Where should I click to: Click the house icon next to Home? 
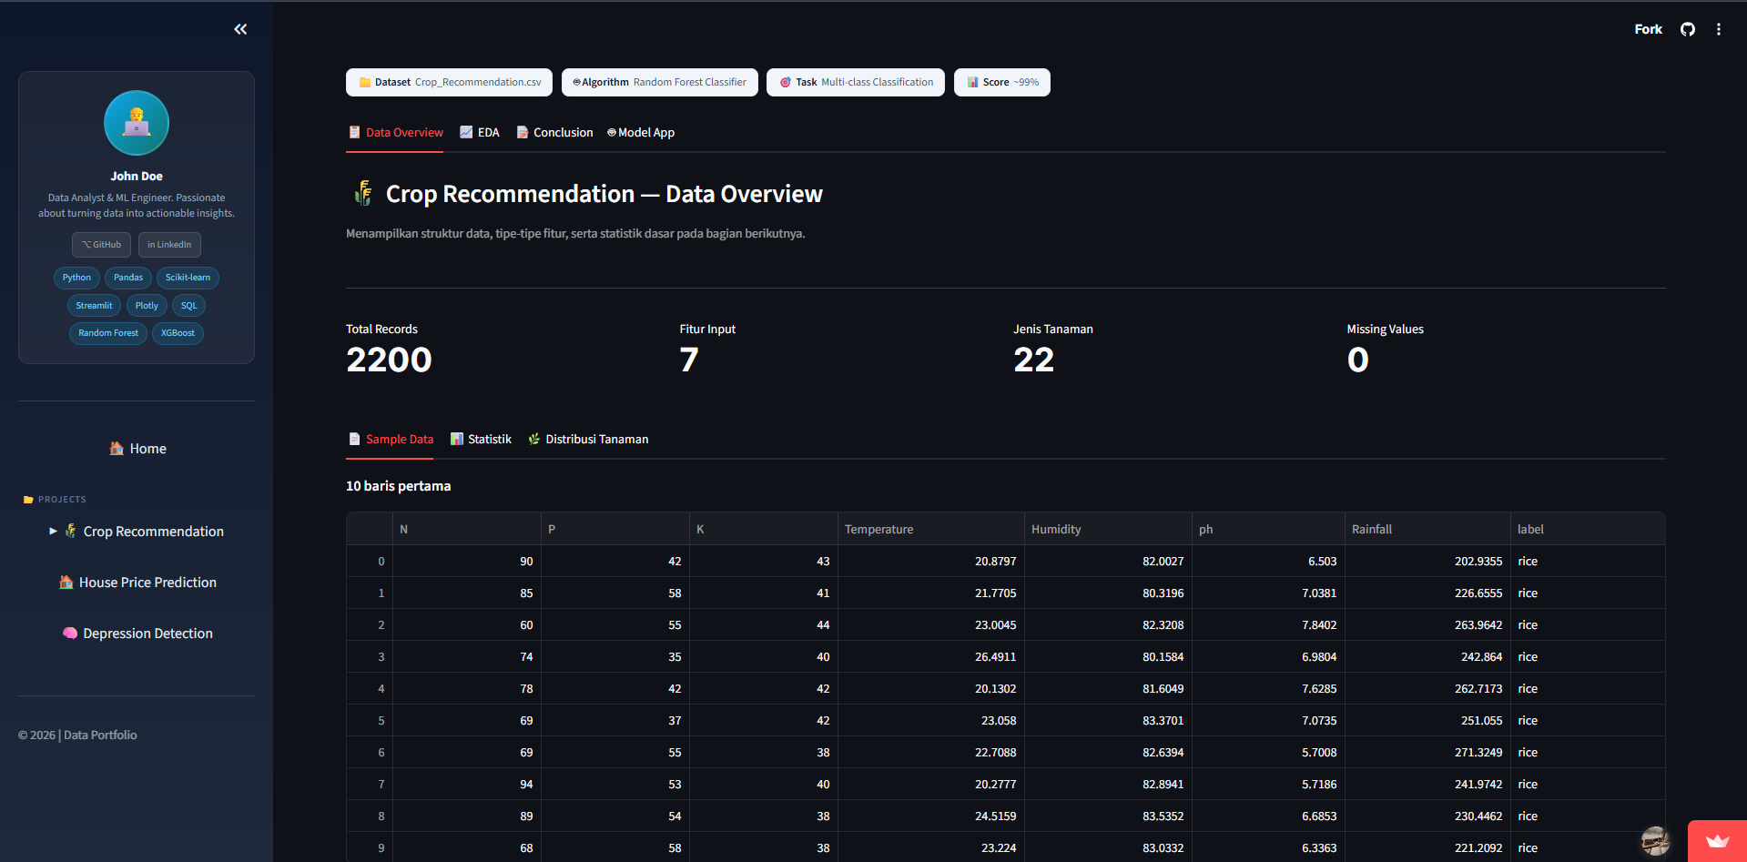(117, 448)
